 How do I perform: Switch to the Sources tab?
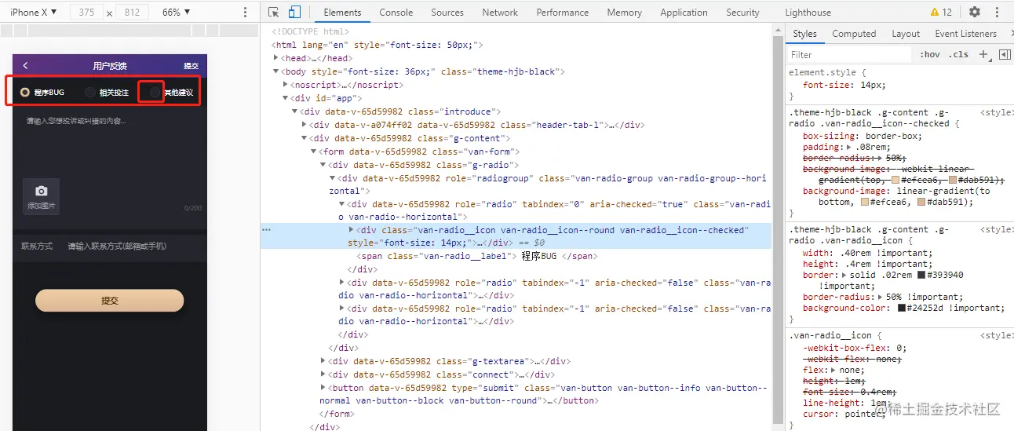click(447, 12)
